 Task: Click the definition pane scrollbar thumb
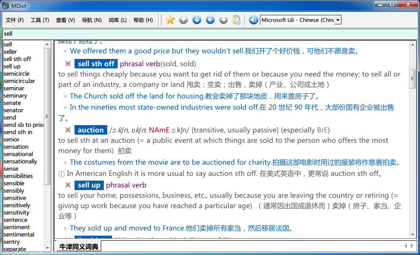(x=413, y=79)
